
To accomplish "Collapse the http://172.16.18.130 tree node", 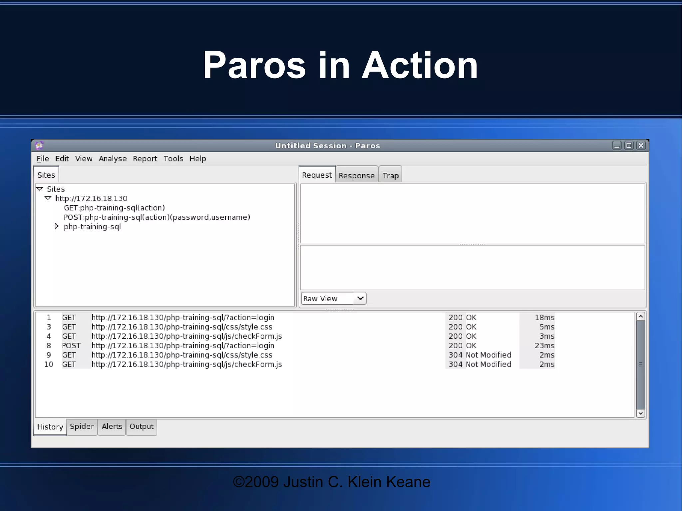I will (x=48, y=198).
